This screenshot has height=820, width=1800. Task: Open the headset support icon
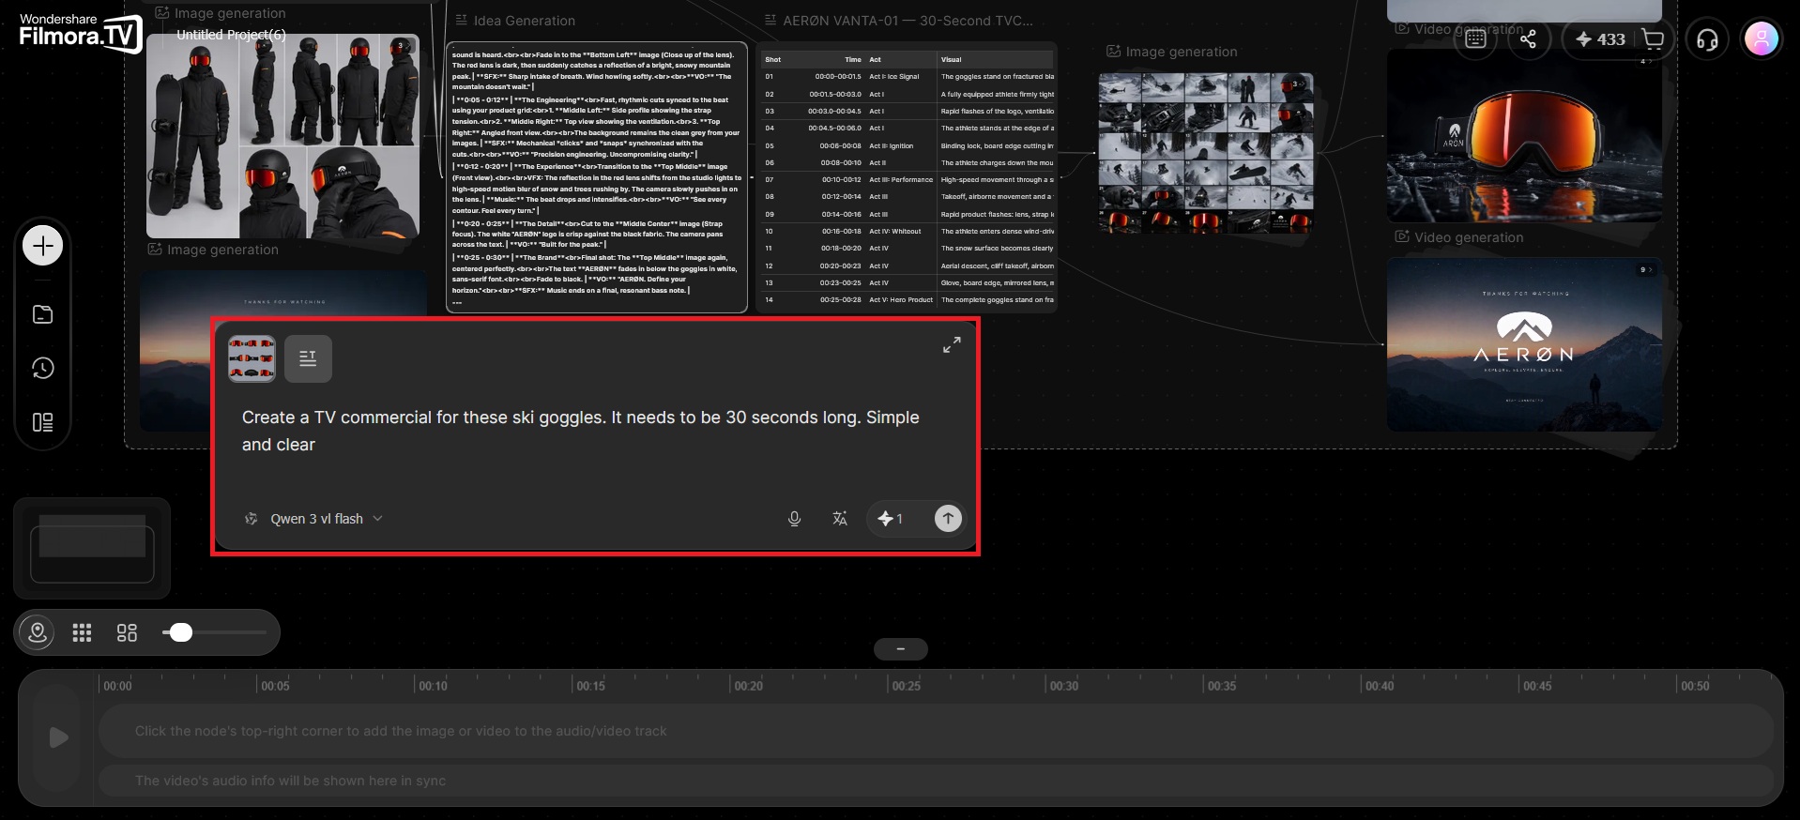pyautogui.click(x=1707, y=39)
